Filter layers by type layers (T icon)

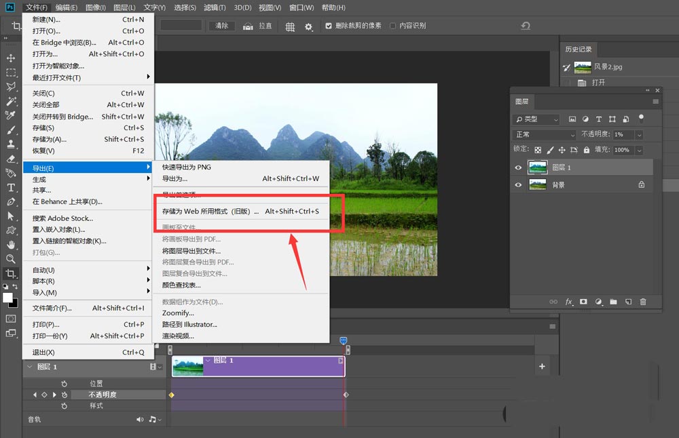[x=598, y=119]
